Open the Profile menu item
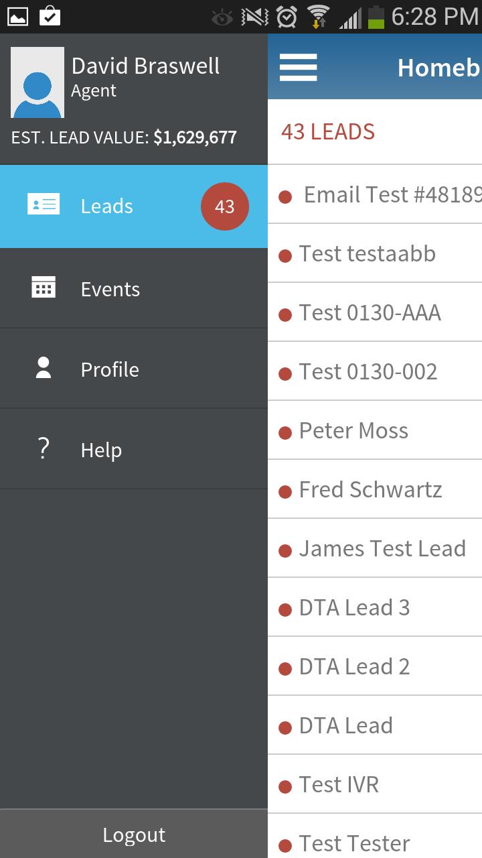The width and height of the screenshot is (482, 858). point(110,369)
